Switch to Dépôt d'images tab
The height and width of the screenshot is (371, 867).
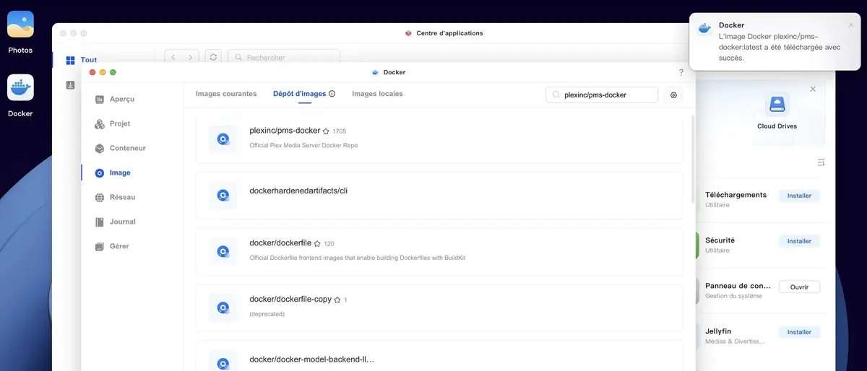pyautogui.click(x=300, y=94)
